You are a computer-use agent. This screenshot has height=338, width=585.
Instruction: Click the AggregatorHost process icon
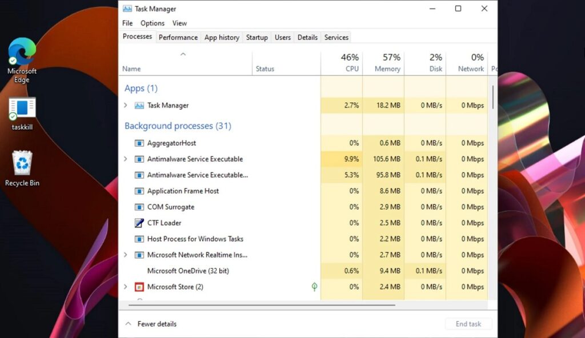(x=139, y=143)
